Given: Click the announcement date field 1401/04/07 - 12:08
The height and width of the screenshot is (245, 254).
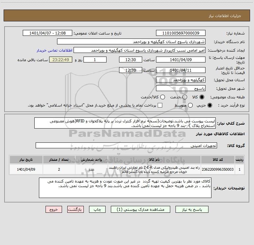Looking at the screenshot, I should click(47, 33).
